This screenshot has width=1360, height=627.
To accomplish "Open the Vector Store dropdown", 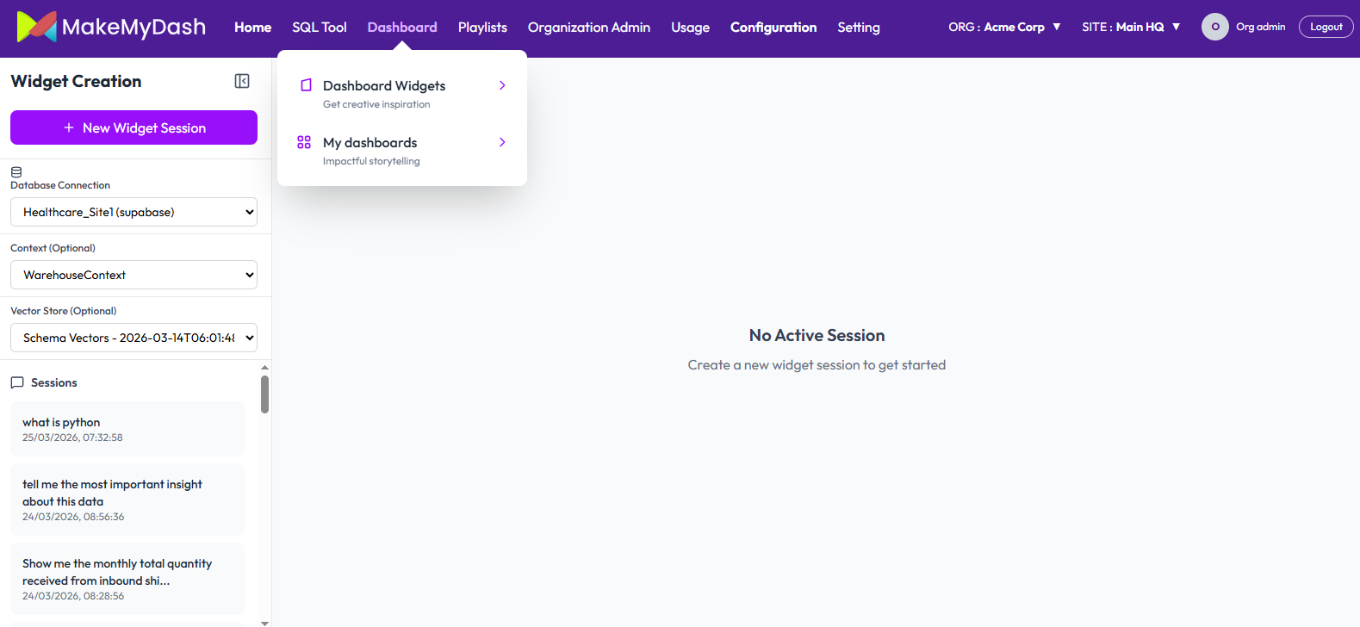I will coord(134,338).
